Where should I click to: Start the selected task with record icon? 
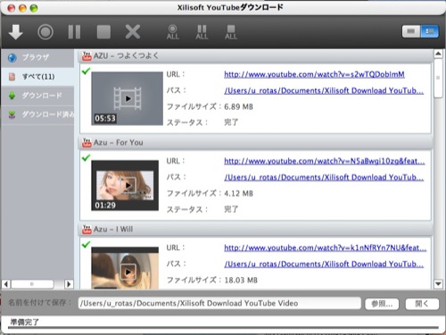pyautogui.click(x=45, y=32)
